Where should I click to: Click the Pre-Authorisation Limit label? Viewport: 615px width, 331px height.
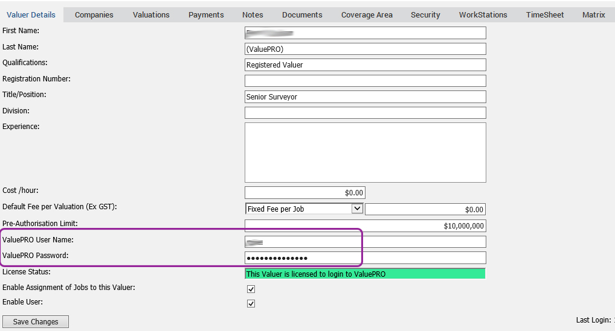(40, 224)
